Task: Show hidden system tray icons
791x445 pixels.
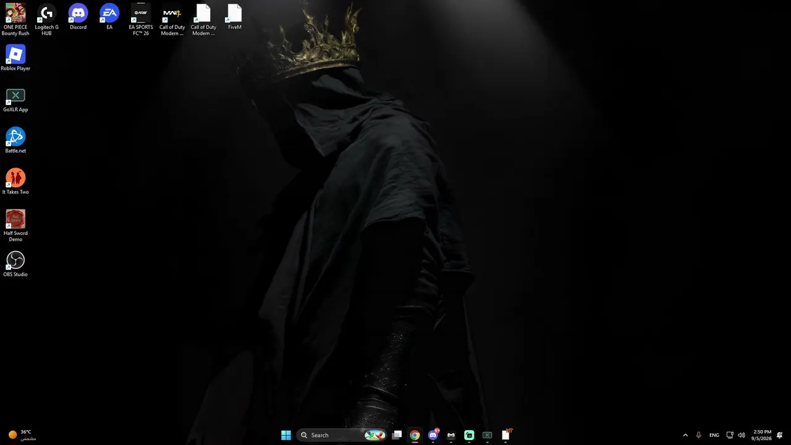Action: pyautogui.click(x=685, y=435)
